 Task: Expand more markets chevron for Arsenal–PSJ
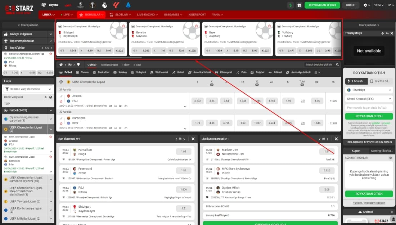[x=185, y=107]
